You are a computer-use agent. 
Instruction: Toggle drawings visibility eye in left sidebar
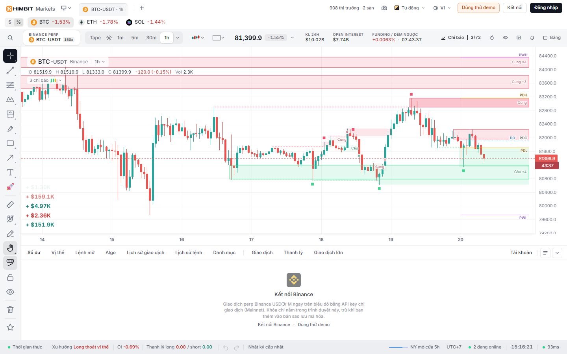tap(10, 292)
